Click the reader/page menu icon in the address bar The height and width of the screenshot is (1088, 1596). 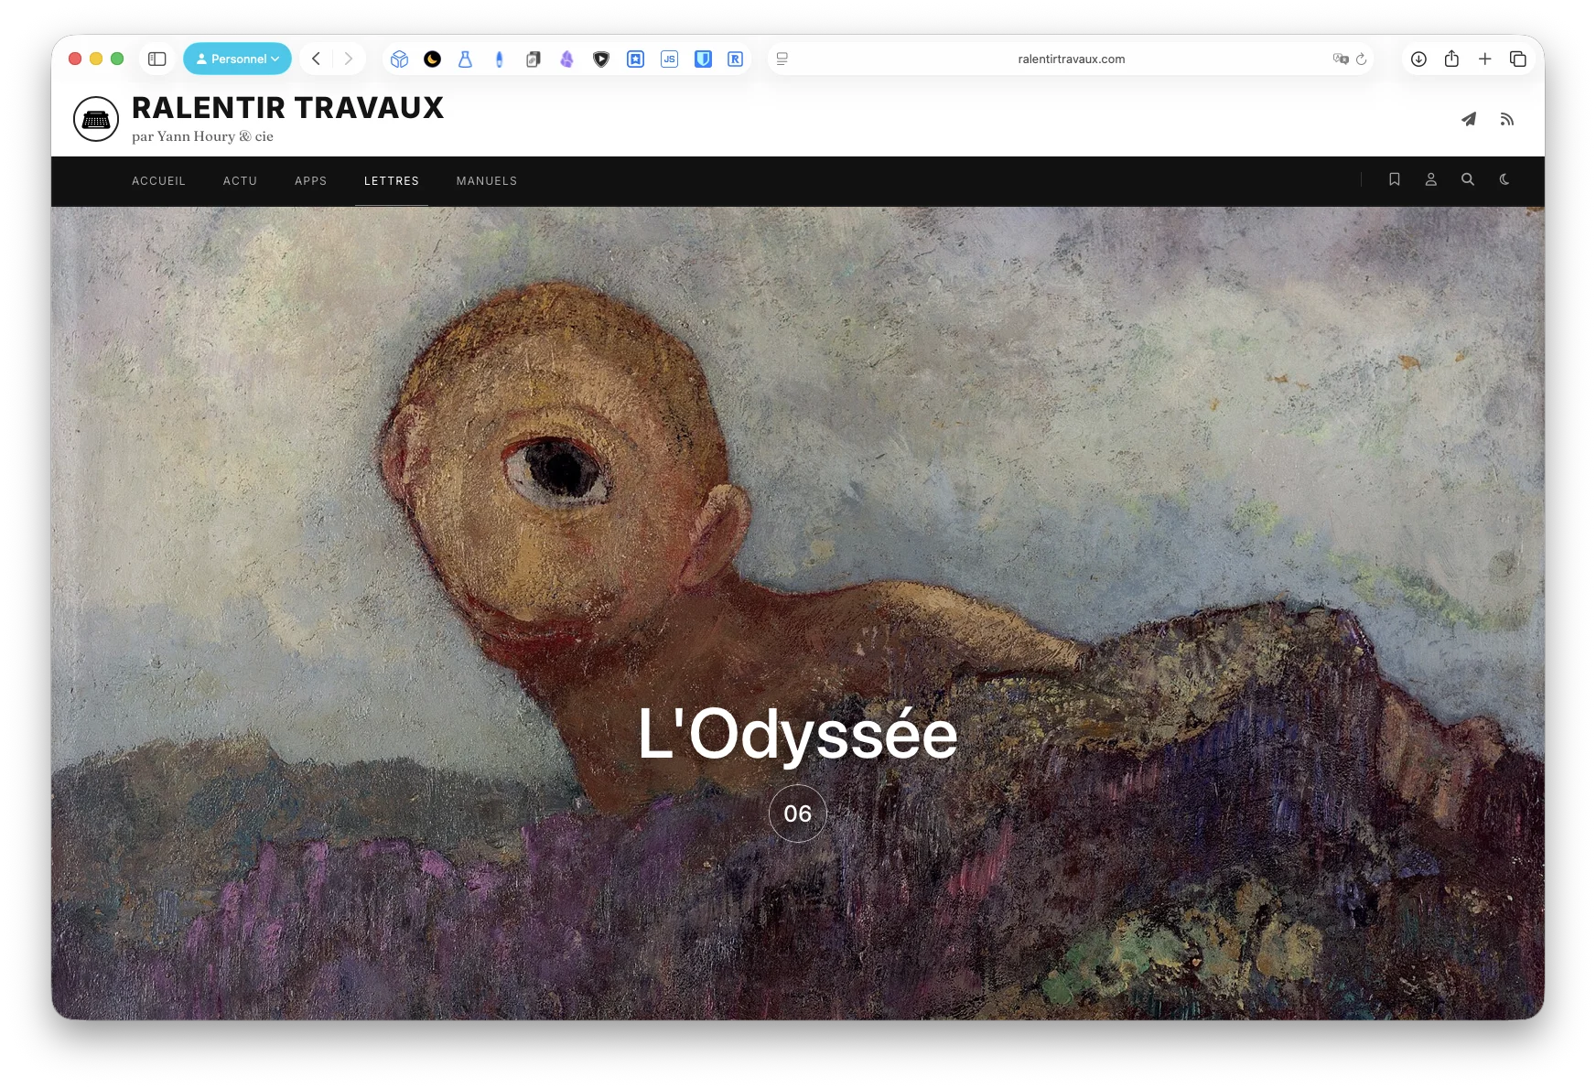[782, 59]
